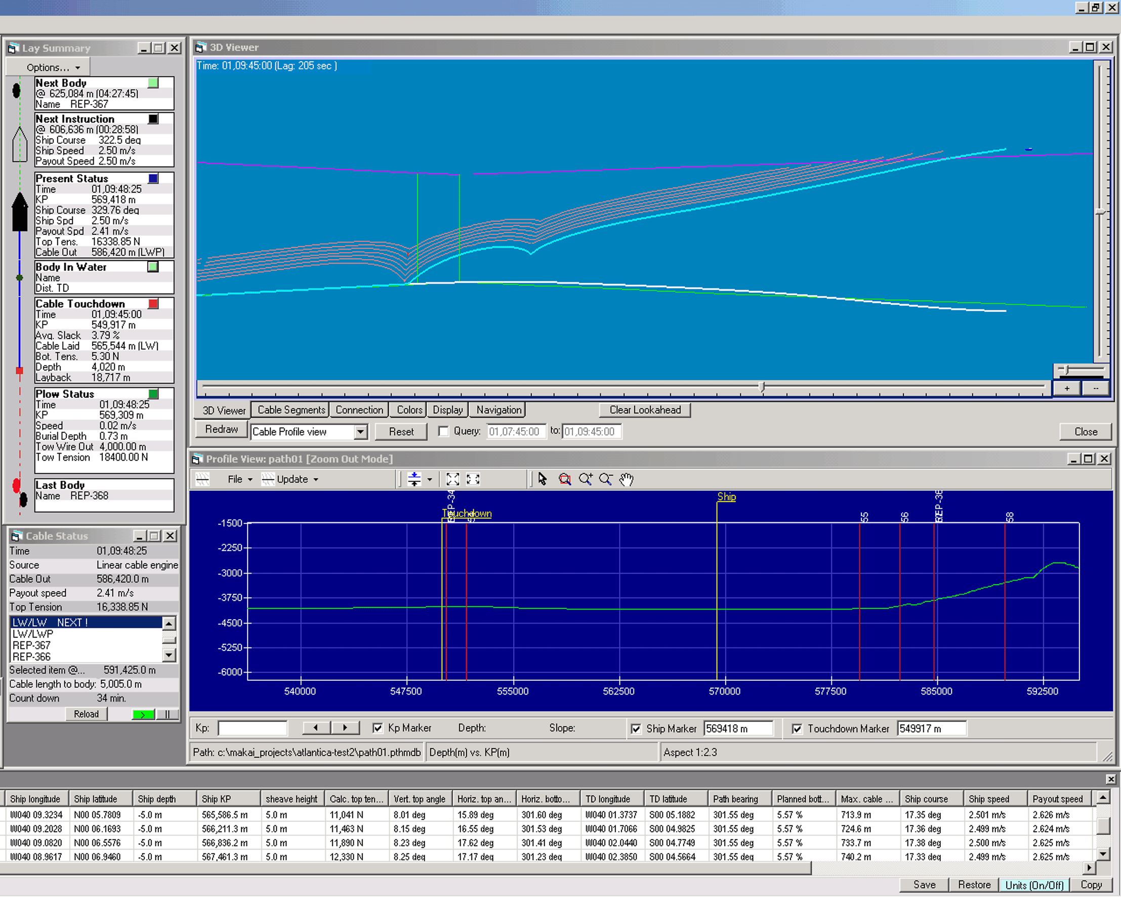The width and height of the screenshot is (1121, 897).
Task: Click the red Cable Touchdown color swatch
Action: [153, 304]
